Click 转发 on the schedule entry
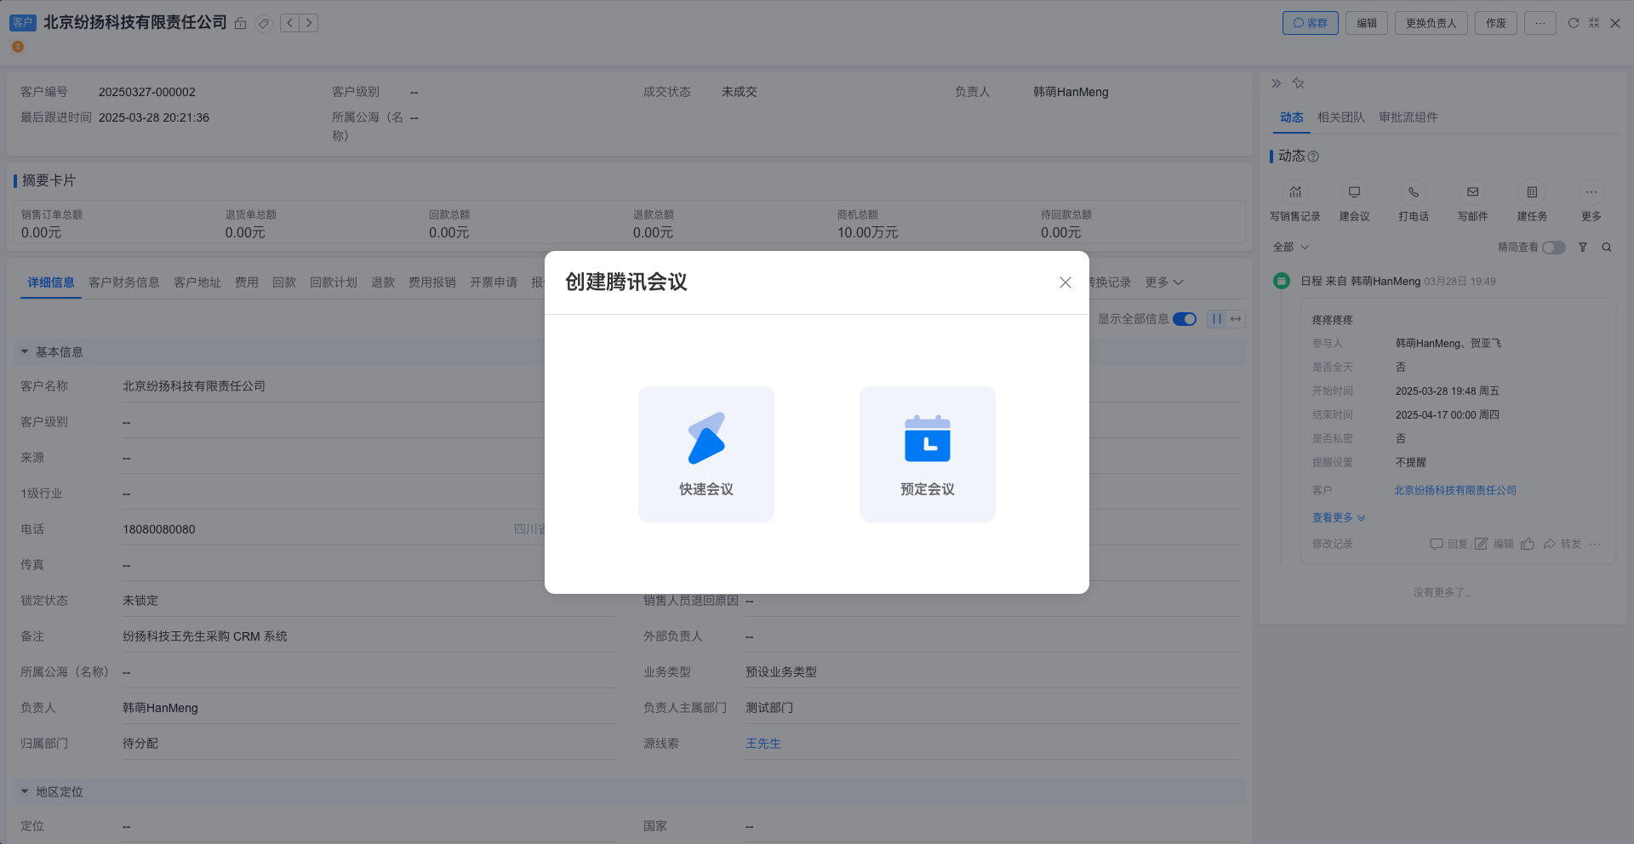This screenshot has height=844, width=1634. pos(1563,545)
